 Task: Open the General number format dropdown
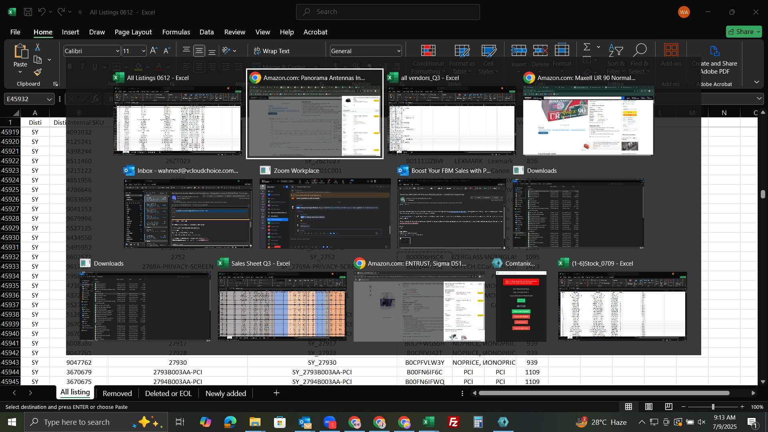coord(399,51)
